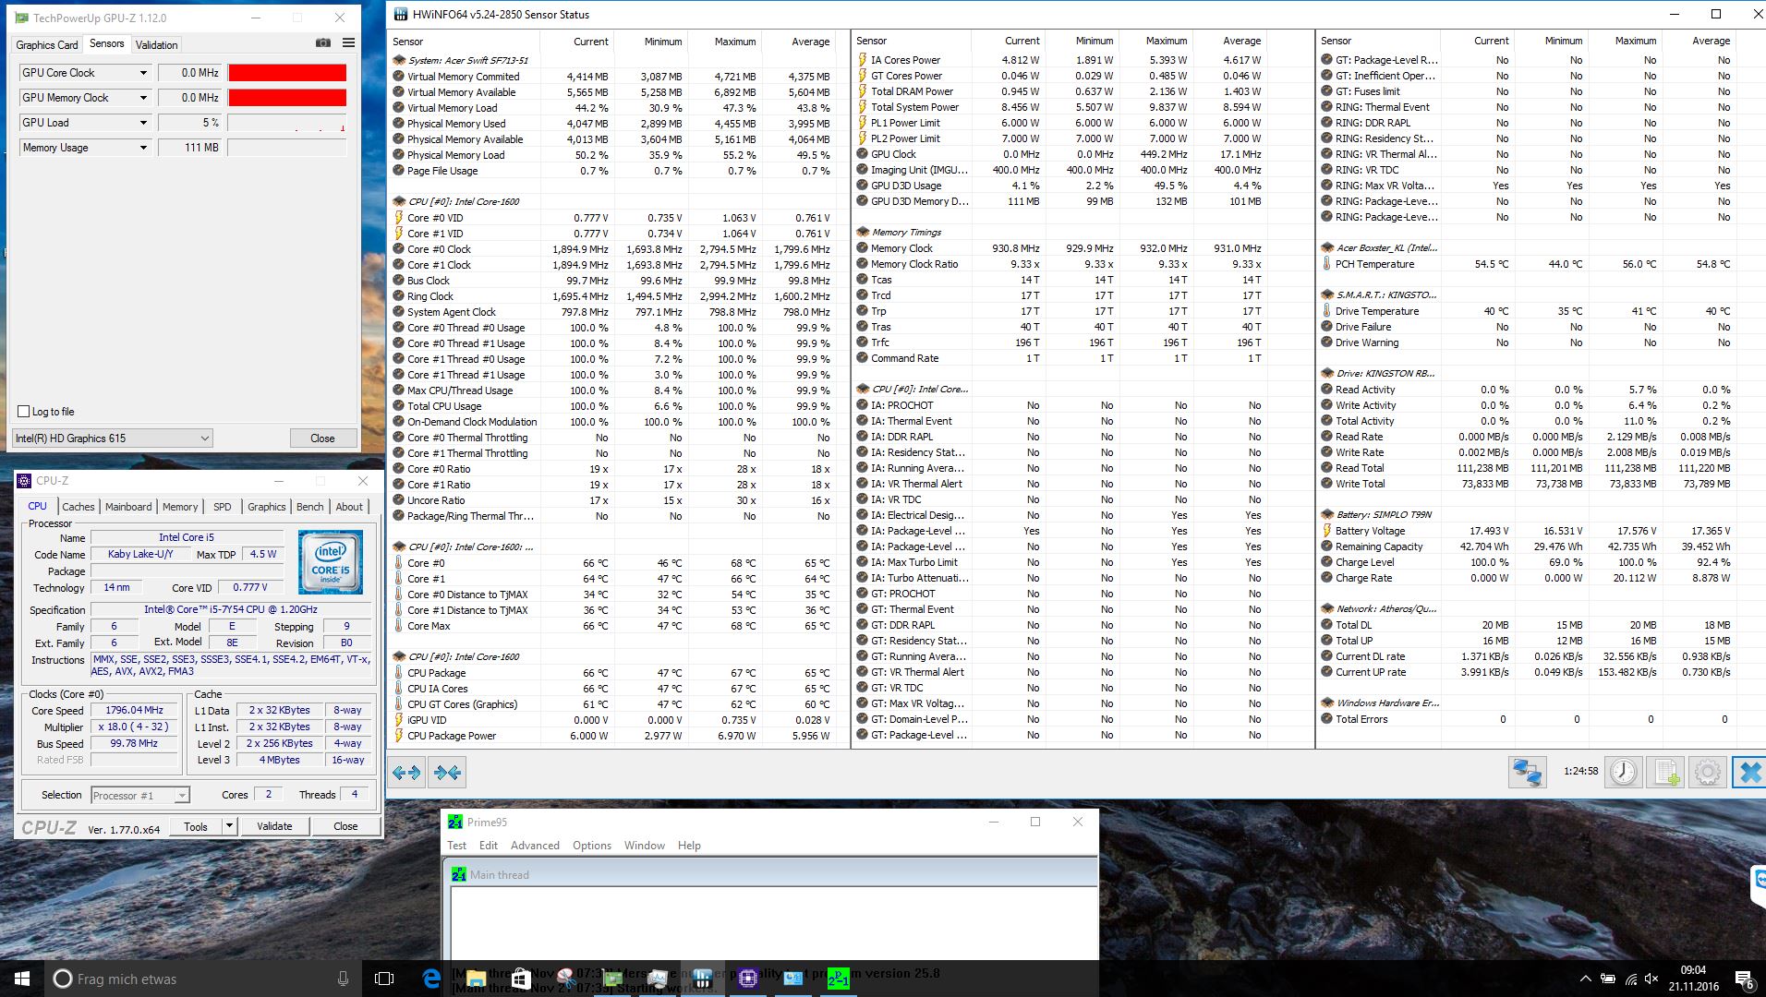The image size is (1766, 997).
Task: Open the CPU-Z Tools dropdown arrow
Action: click(230, 826)
